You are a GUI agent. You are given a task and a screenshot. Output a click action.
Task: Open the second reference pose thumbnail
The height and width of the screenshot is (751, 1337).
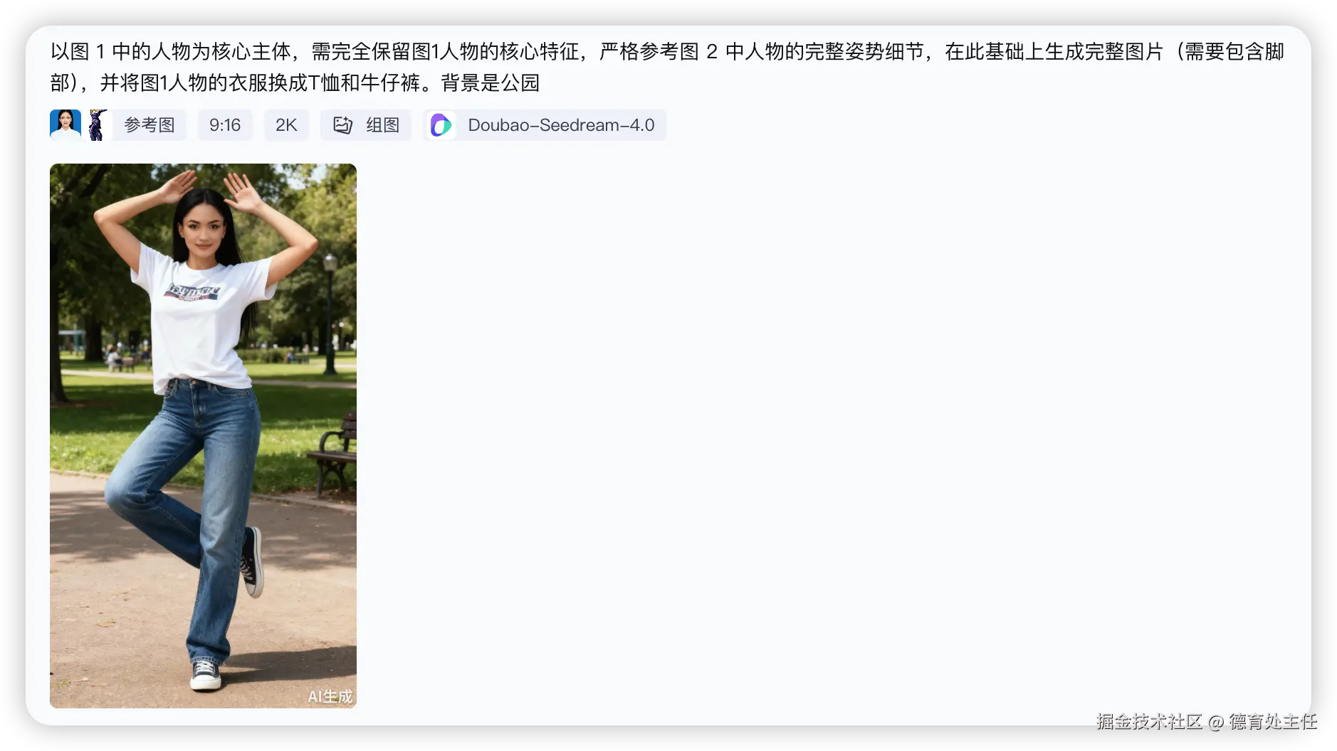[x=98, y=125]
